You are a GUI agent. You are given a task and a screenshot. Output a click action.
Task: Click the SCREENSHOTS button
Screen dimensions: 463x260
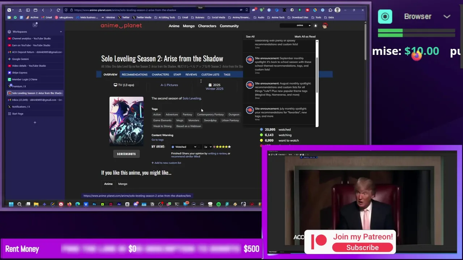click(126, 154)
